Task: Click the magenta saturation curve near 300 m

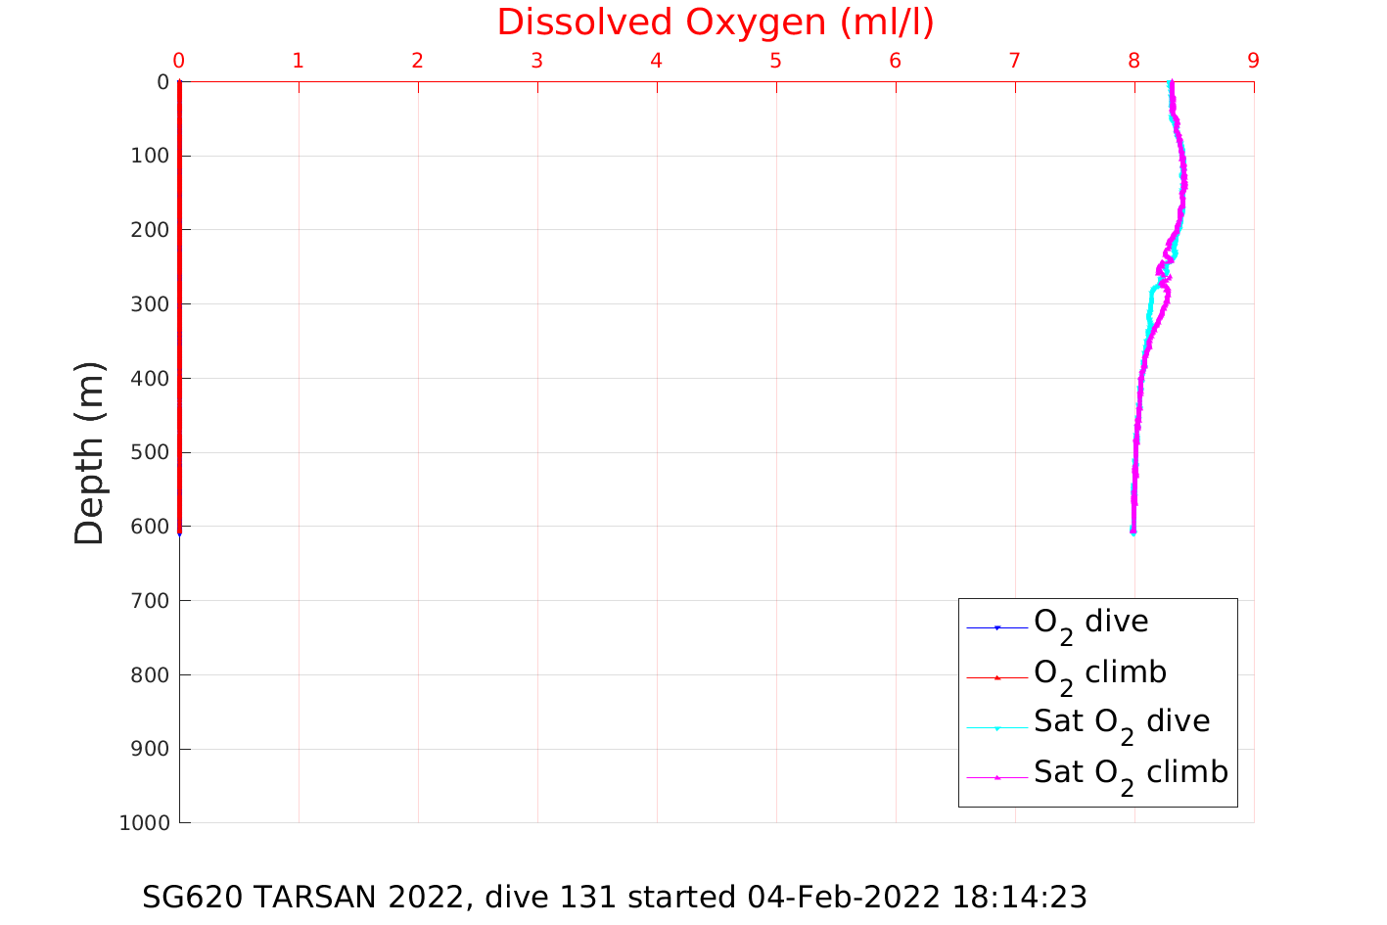Action: pos(1165,303)
